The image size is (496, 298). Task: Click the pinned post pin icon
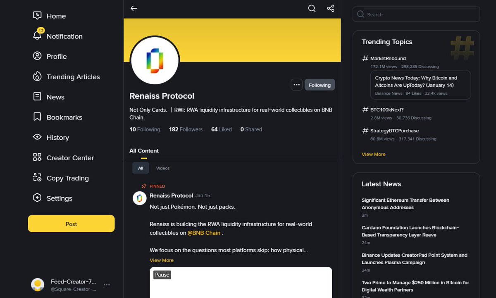point(144,186)
